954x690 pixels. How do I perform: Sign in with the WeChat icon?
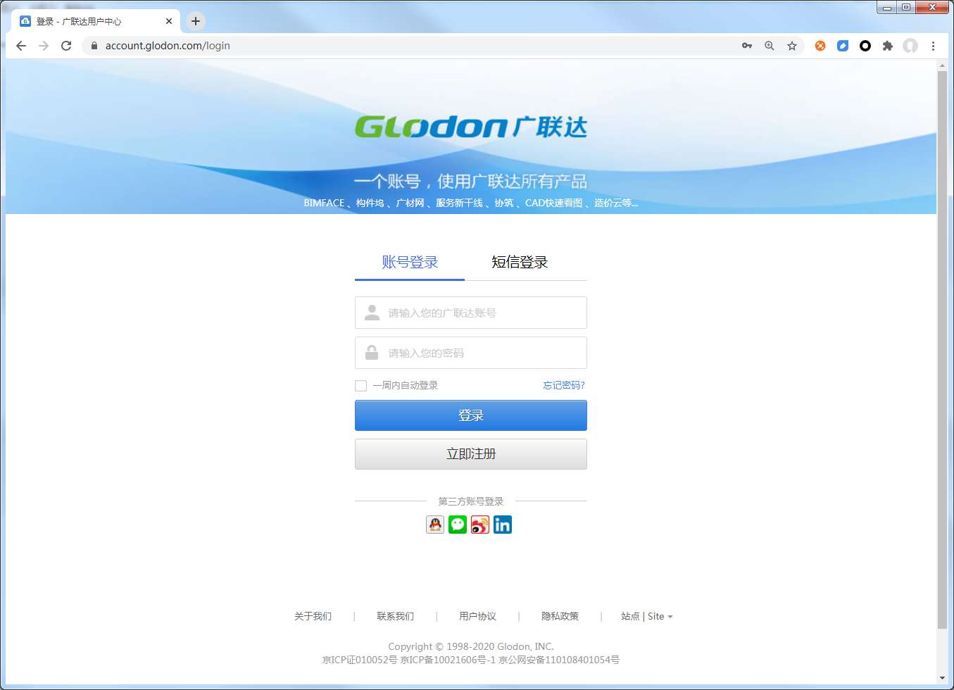coord(458,525)
